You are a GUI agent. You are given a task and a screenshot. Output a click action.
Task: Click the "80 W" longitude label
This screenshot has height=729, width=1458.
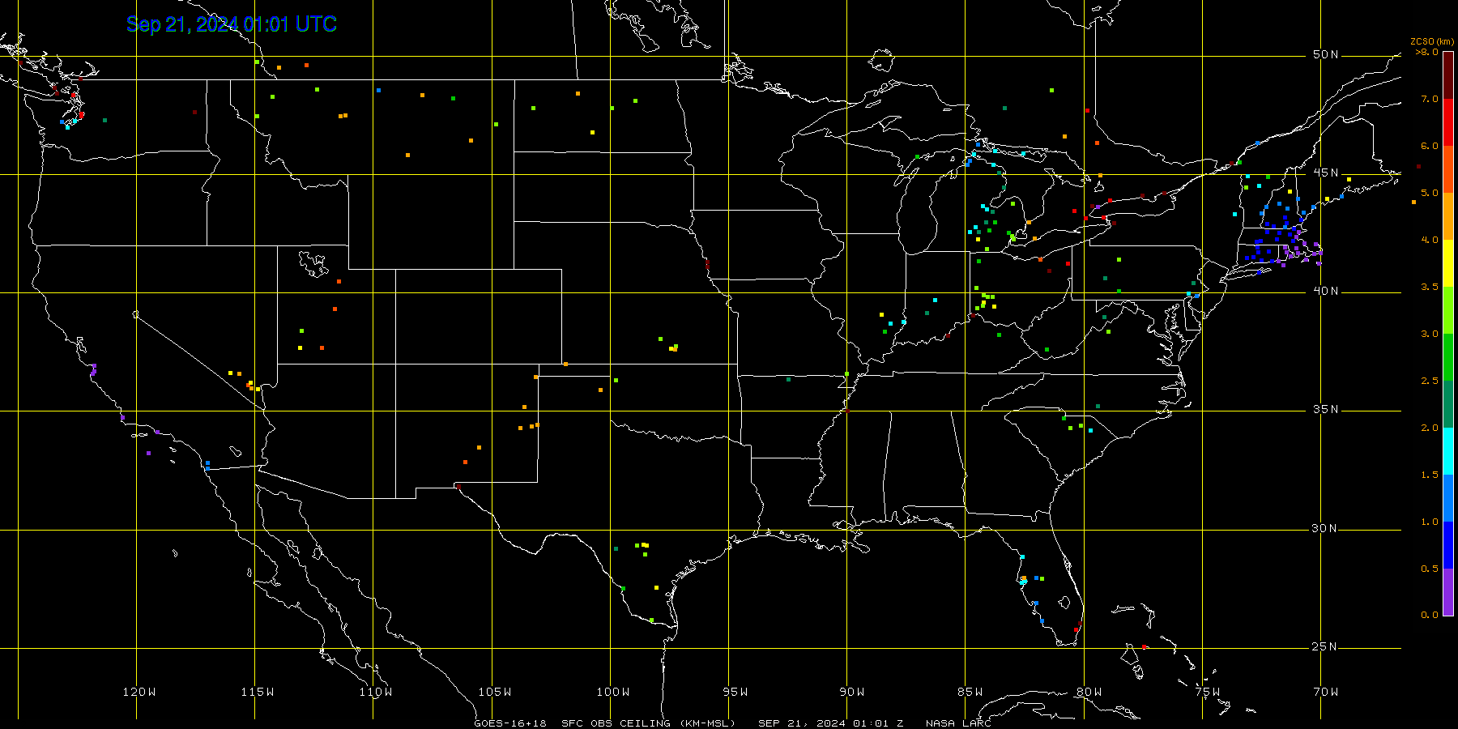(x=1089, y=692)
